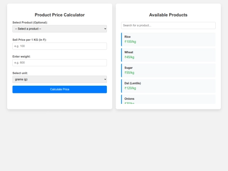Image resolution: width=228 pixels, height=171 pixels.
Task: Click the ₹120/kg price of Dal
Action: click(x=130, y=88)
